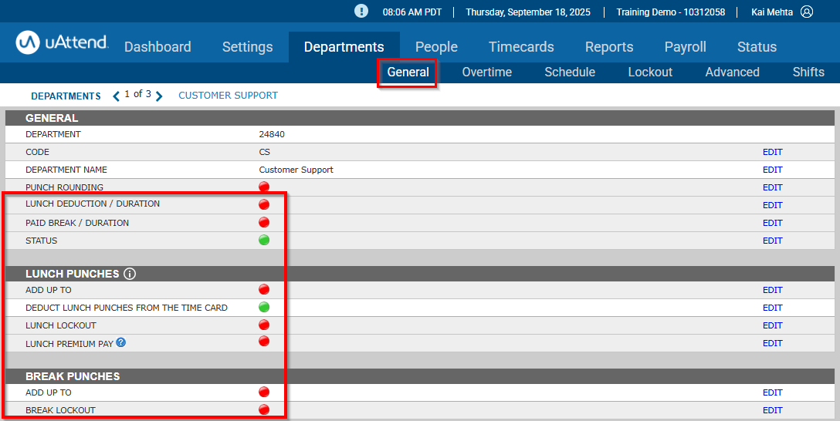Click the Lunch Punches info icon
The image size is (840, 421).
[130, 274]
